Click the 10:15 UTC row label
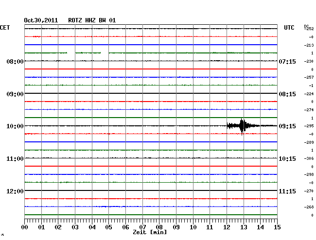Image resolution: width=316 pixels, height=240 pixels. click(x=287, y=159)
